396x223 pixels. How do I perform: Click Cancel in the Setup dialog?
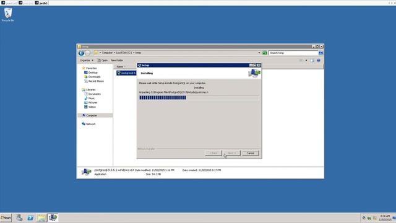[251, 153]
